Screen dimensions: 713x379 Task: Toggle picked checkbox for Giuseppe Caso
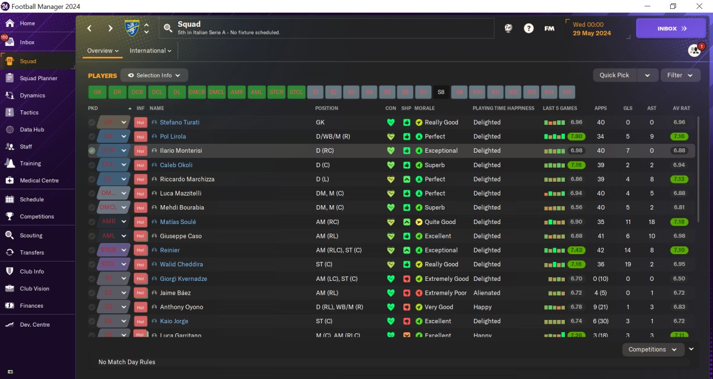[x=92, y=236]
